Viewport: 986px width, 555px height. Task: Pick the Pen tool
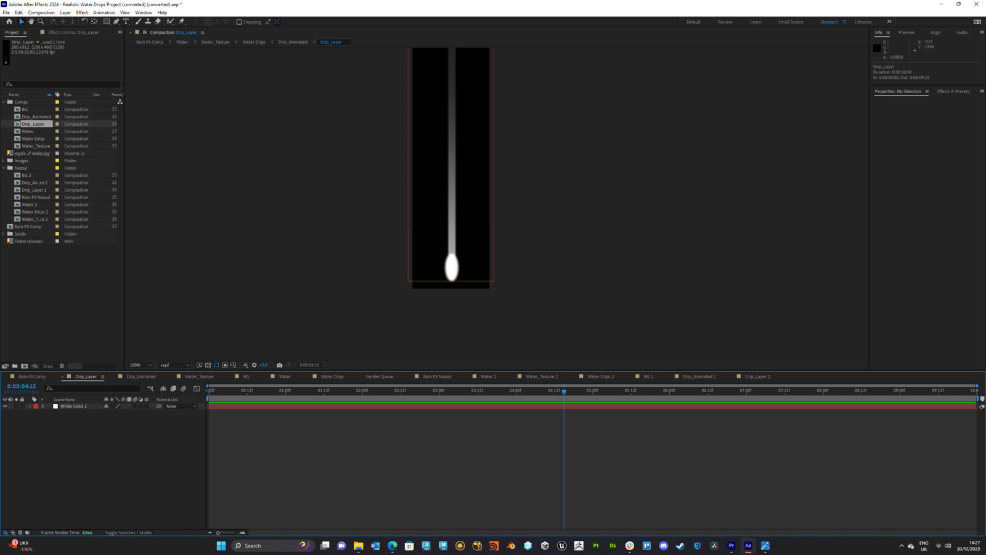pyautogui.click(x=116, y=22)
